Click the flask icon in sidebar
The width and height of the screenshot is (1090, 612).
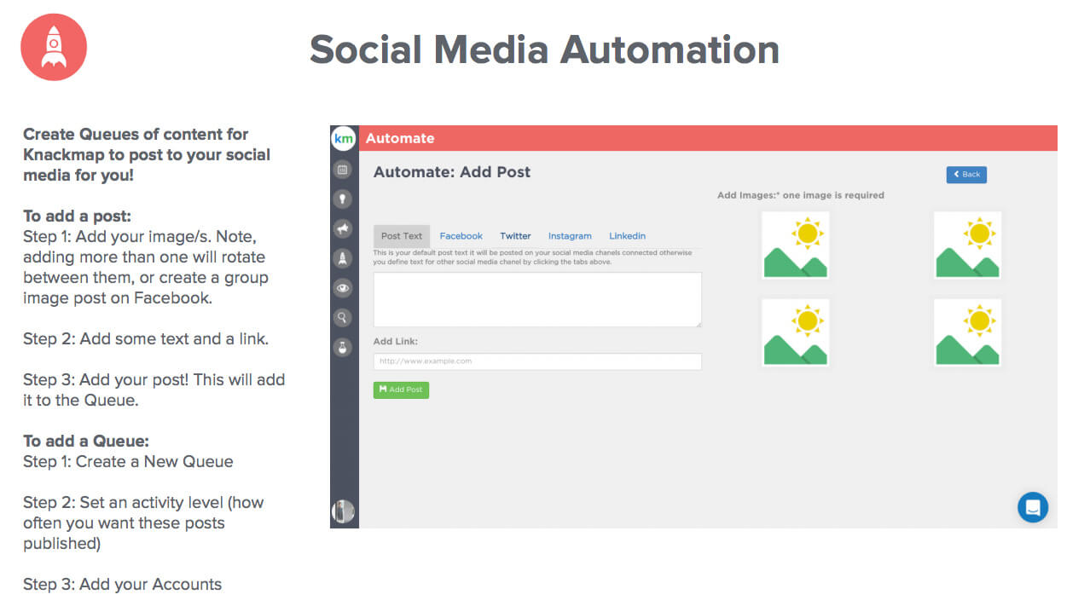click(343, 347)
